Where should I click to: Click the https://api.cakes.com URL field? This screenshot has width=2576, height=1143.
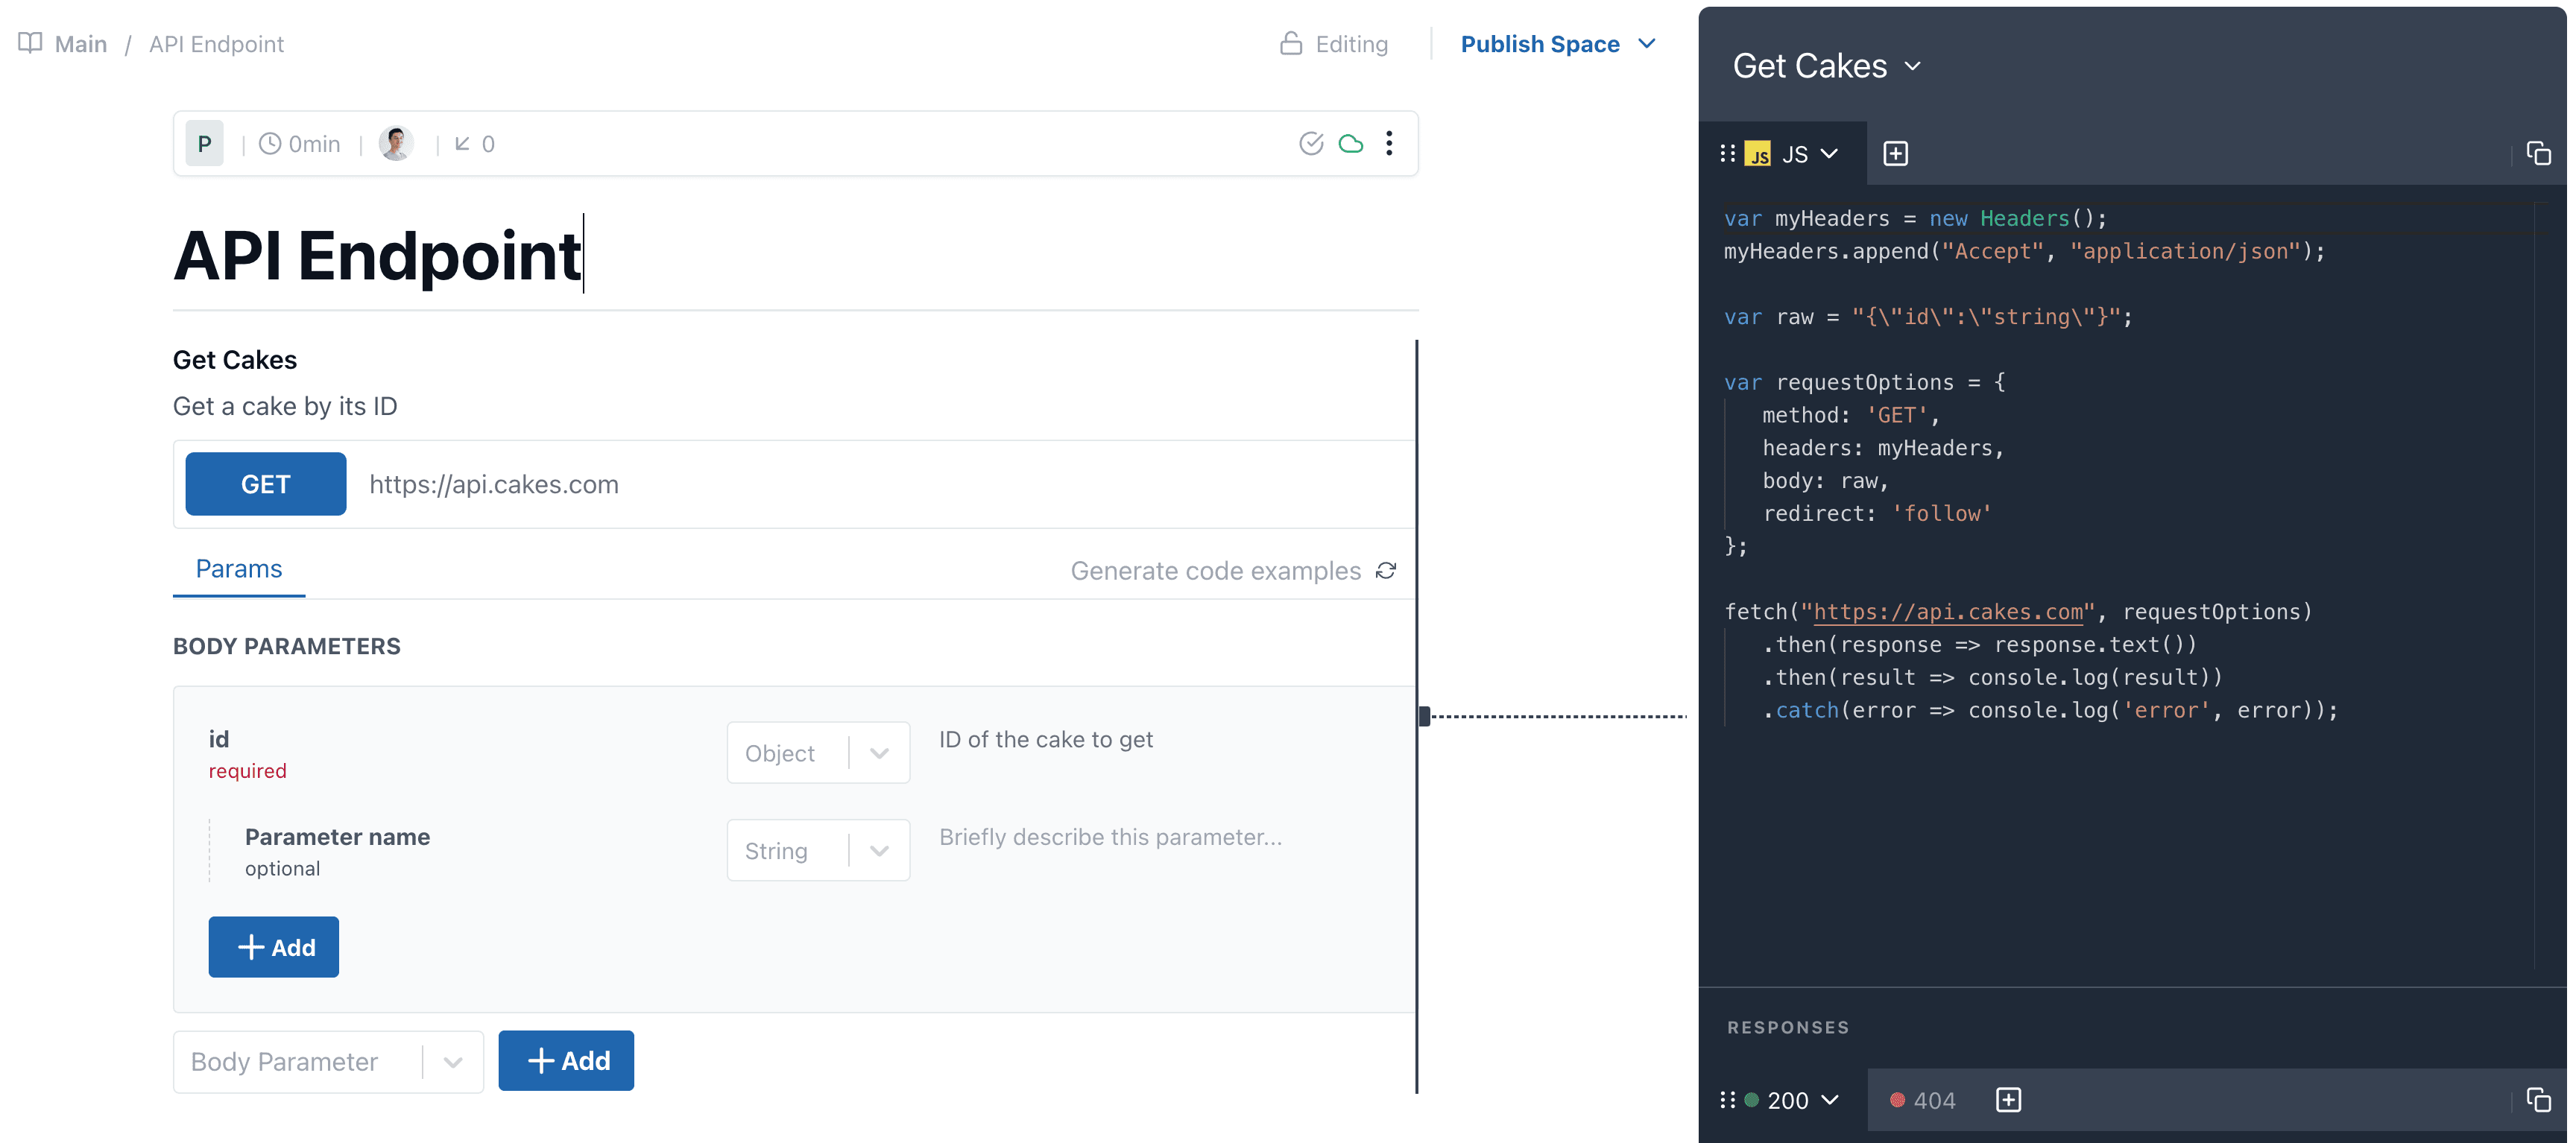(494, 484)
